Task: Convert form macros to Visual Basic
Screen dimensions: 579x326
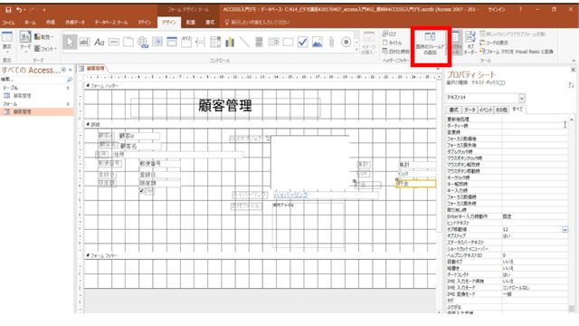Action: pyautogui.click(x=517, y=52)
